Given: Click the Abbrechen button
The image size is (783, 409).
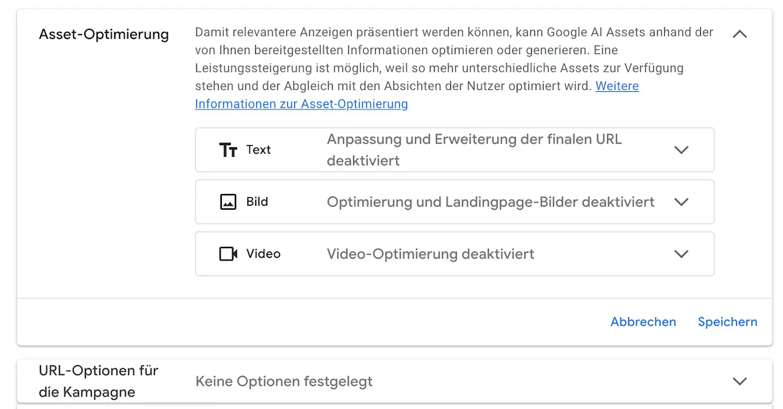Looking at the screenshot, I should coord(643,322).
